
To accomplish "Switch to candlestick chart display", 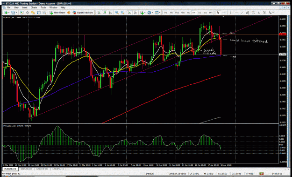I will [x=105, y=13].
